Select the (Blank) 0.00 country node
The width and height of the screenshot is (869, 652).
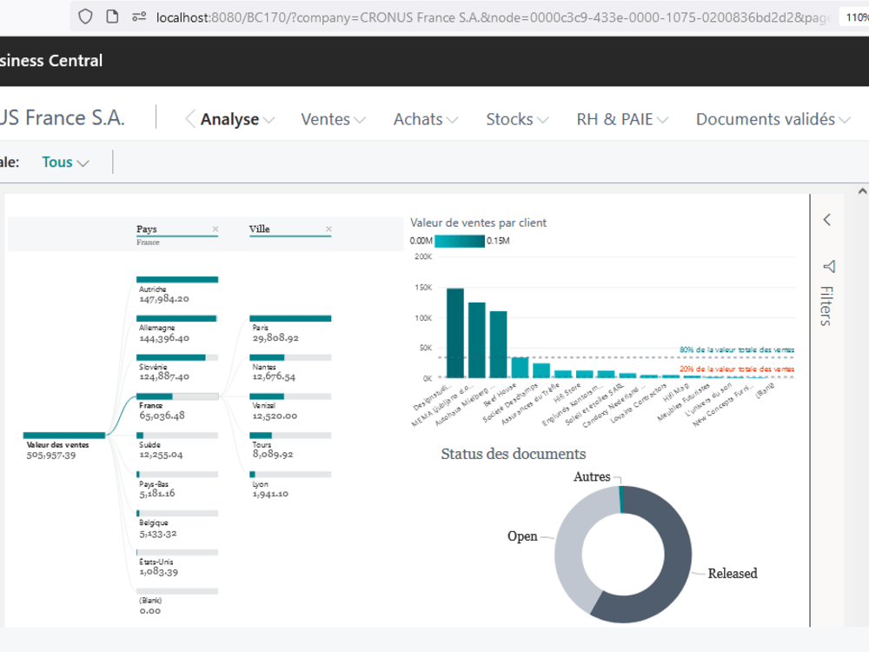click(x=177, y=602)
